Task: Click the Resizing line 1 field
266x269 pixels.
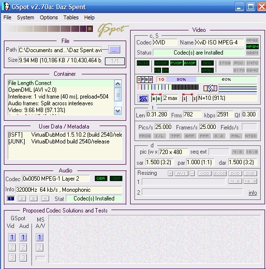Action: [183, 182]
